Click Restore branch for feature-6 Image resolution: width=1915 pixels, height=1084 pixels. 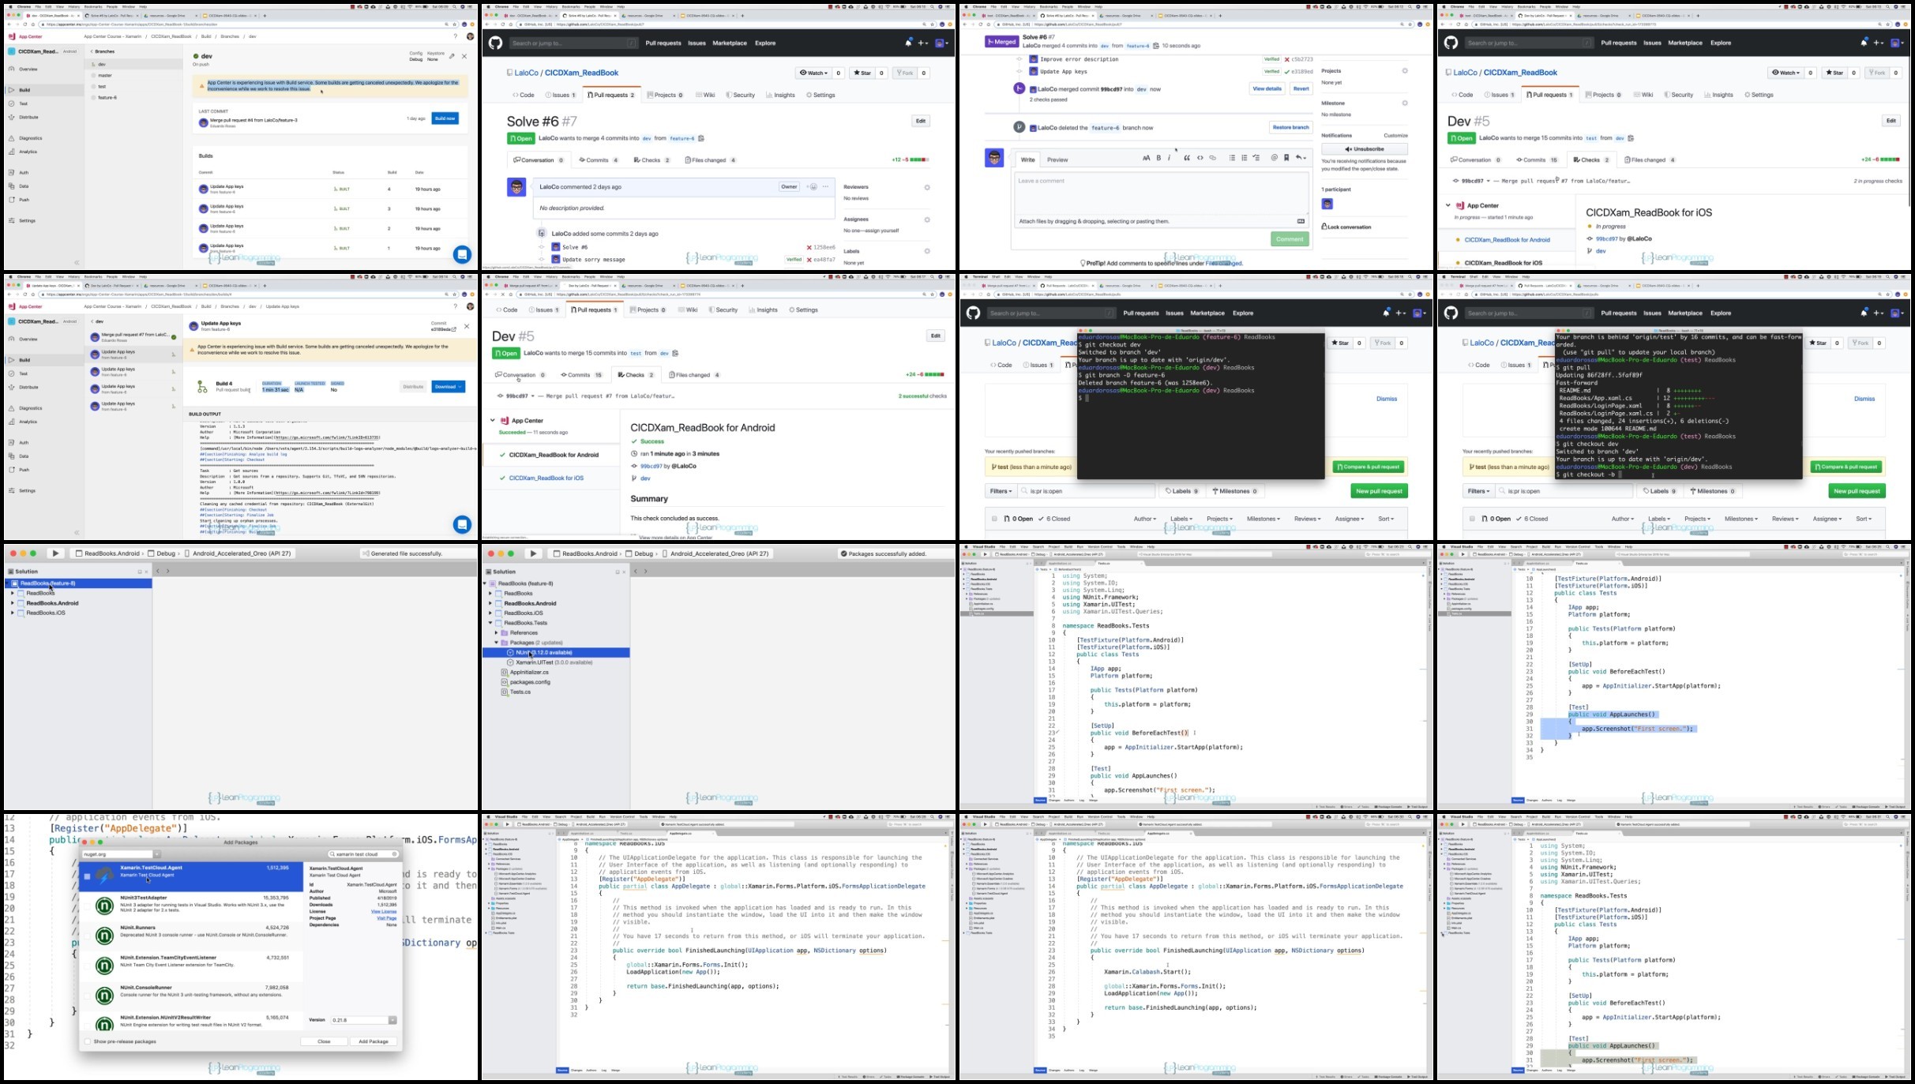coord(1290,127)
